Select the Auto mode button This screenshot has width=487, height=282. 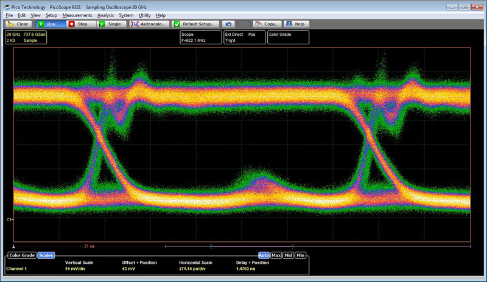[x=264, y=255]
